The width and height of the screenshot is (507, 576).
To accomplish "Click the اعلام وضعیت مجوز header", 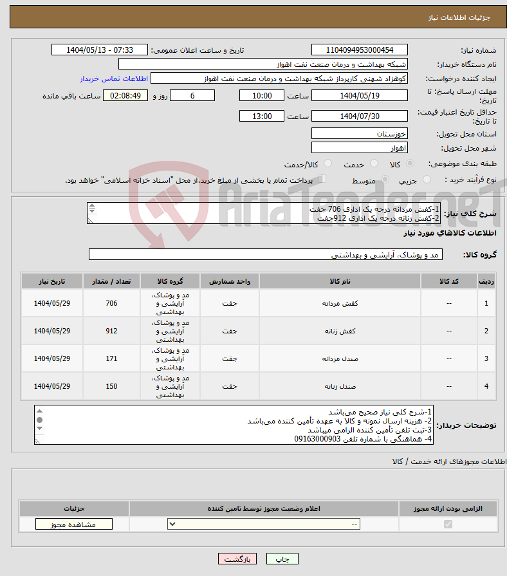I will 264,509.
